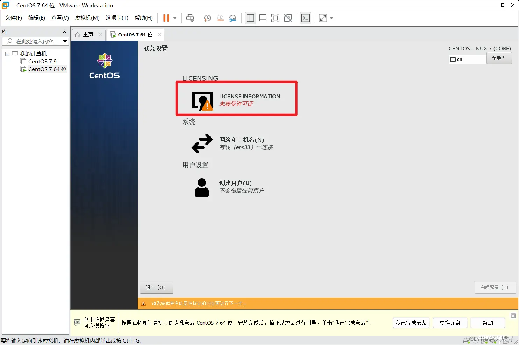519x345 pixels.
Task: Close the 库 library panel
Action: pyautogui.click(x=64, y=31)
